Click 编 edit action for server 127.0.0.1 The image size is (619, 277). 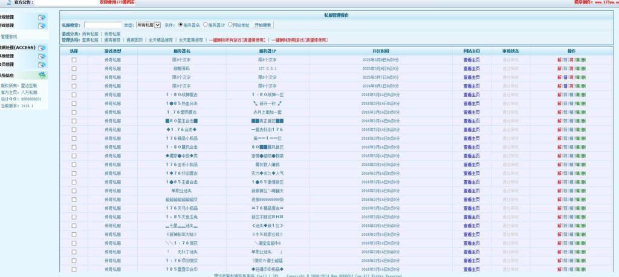point(577,69)
